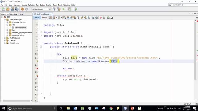Click the Clean and Build icon
The width and height of the screenshot is (198, 111).
(59, 9)
